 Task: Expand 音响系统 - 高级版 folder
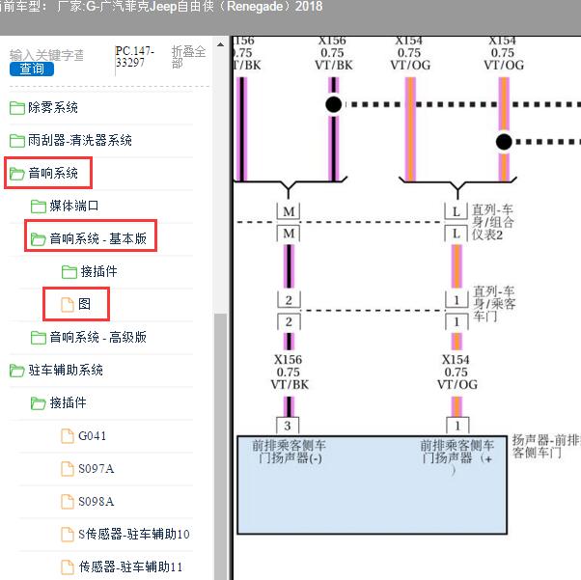(98, 337)
